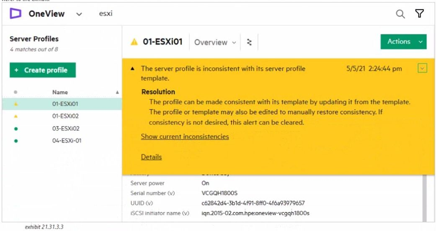
Task: Open the search magnifier icon
Action: [x=400, y=14]
